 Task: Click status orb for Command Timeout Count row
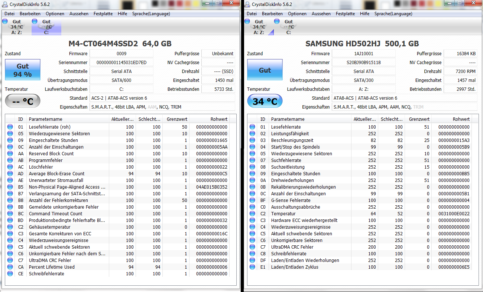(10, 214)
